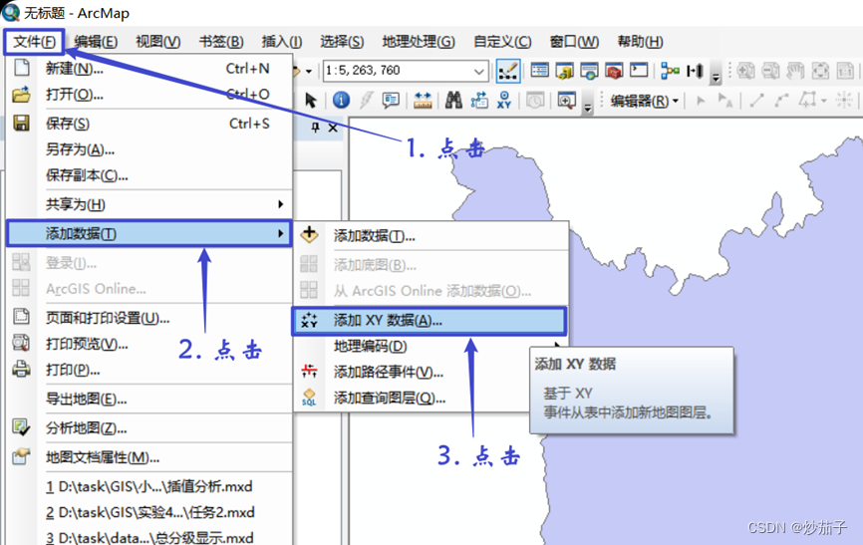Open the Catalog window icon

[x=564, y=71]
